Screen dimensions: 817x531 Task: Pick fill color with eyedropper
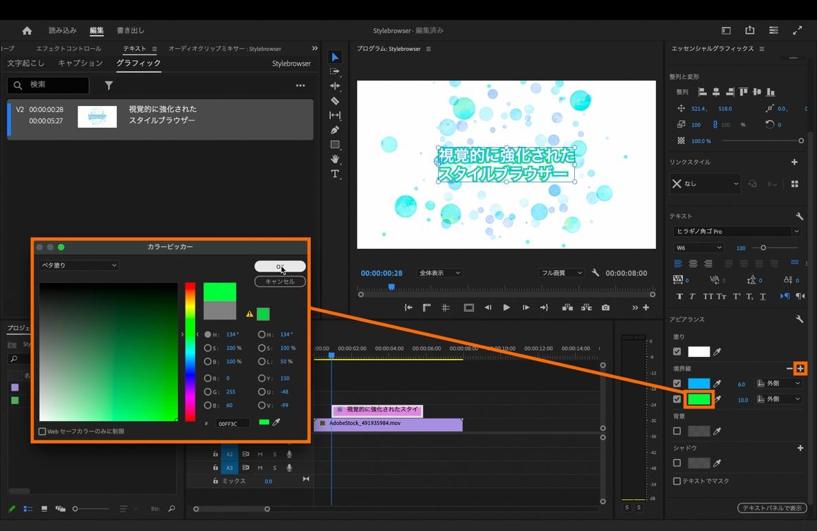pyautogui.click(x=717, y=351)
